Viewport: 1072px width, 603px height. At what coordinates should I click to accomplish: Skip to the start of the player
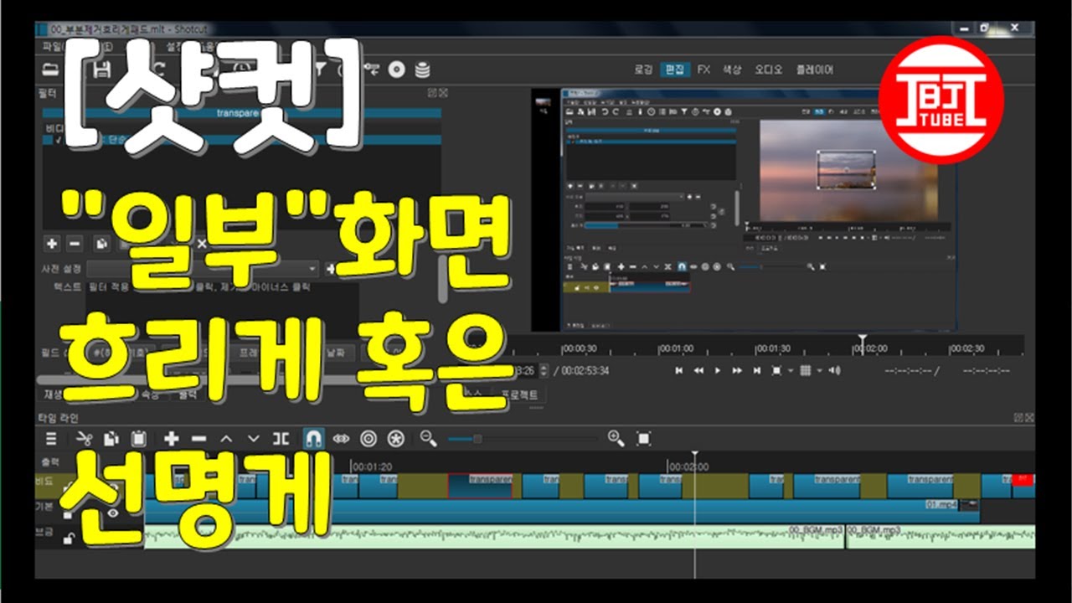[679, 370]
